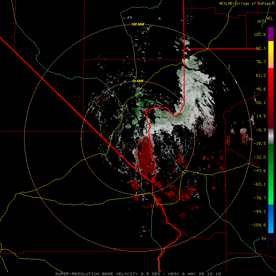Pick the dark TH segment of the color bar
276x276 pixels.
click(x=271, y=239)
